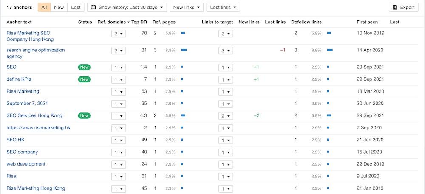Sort by First seen column
This screenshot has height=194, width=425.
[367, 22]
